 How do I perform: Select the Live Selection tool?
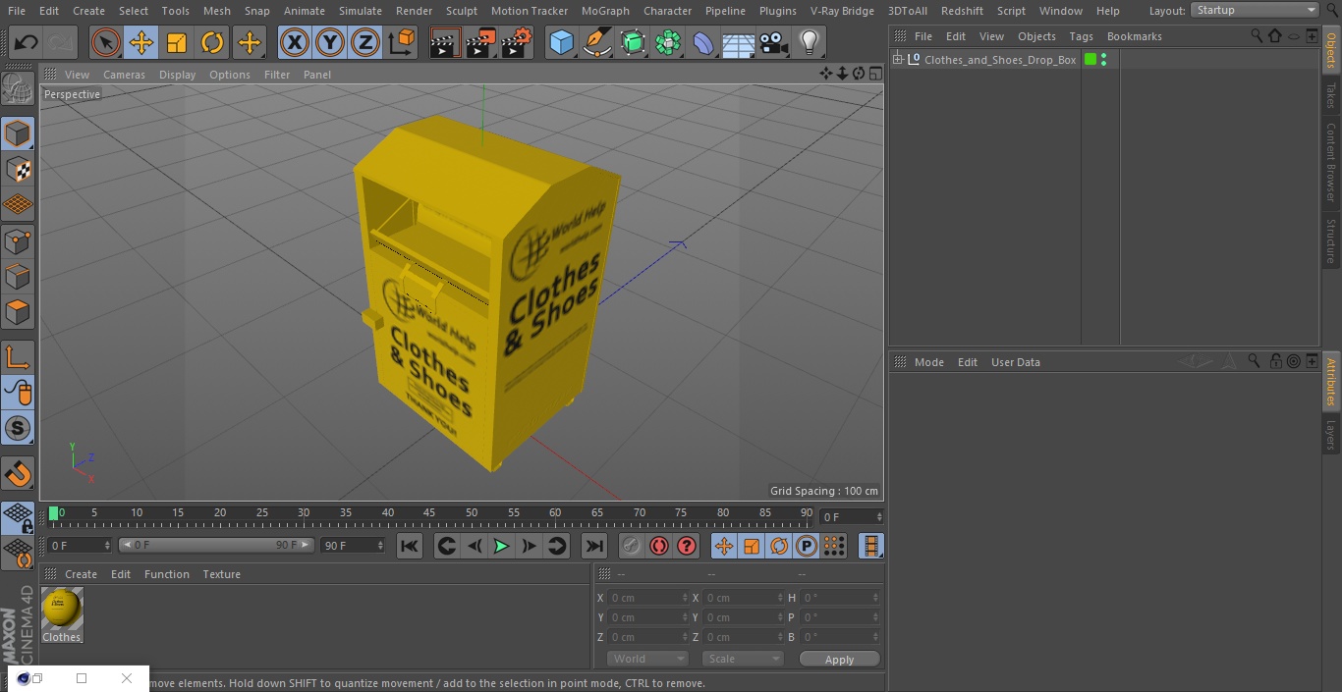coord(106,42)
